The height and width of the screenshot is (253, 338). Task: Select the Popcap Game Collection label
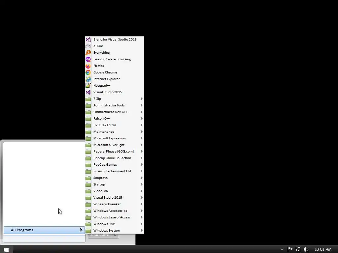pyautogui.click(x=112, y=158)
